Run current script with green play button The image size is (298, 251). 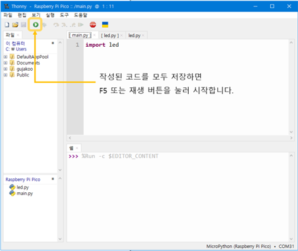click(35, 25)
